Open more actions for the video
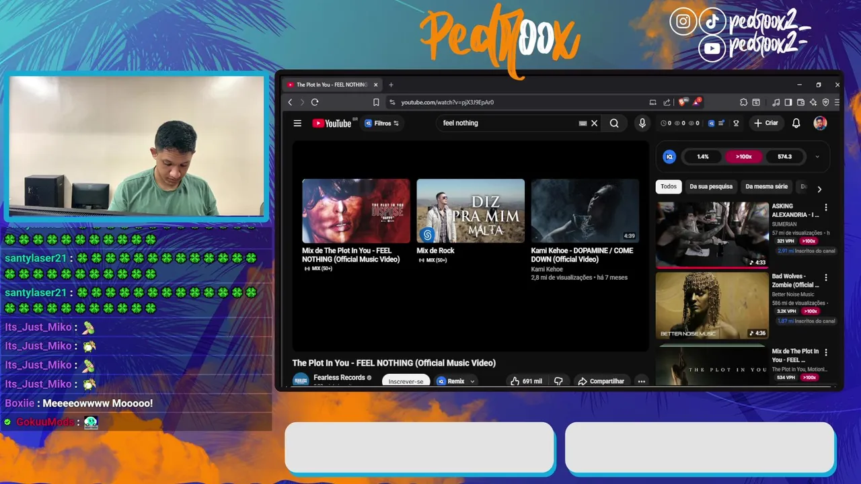This screenshot has height=484, width=861. pyautogui.click(x=642, y=381)
